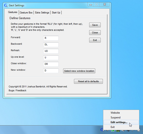Click the Close window gesture field
Screen dimensions: 143x134
coord(51,64)
